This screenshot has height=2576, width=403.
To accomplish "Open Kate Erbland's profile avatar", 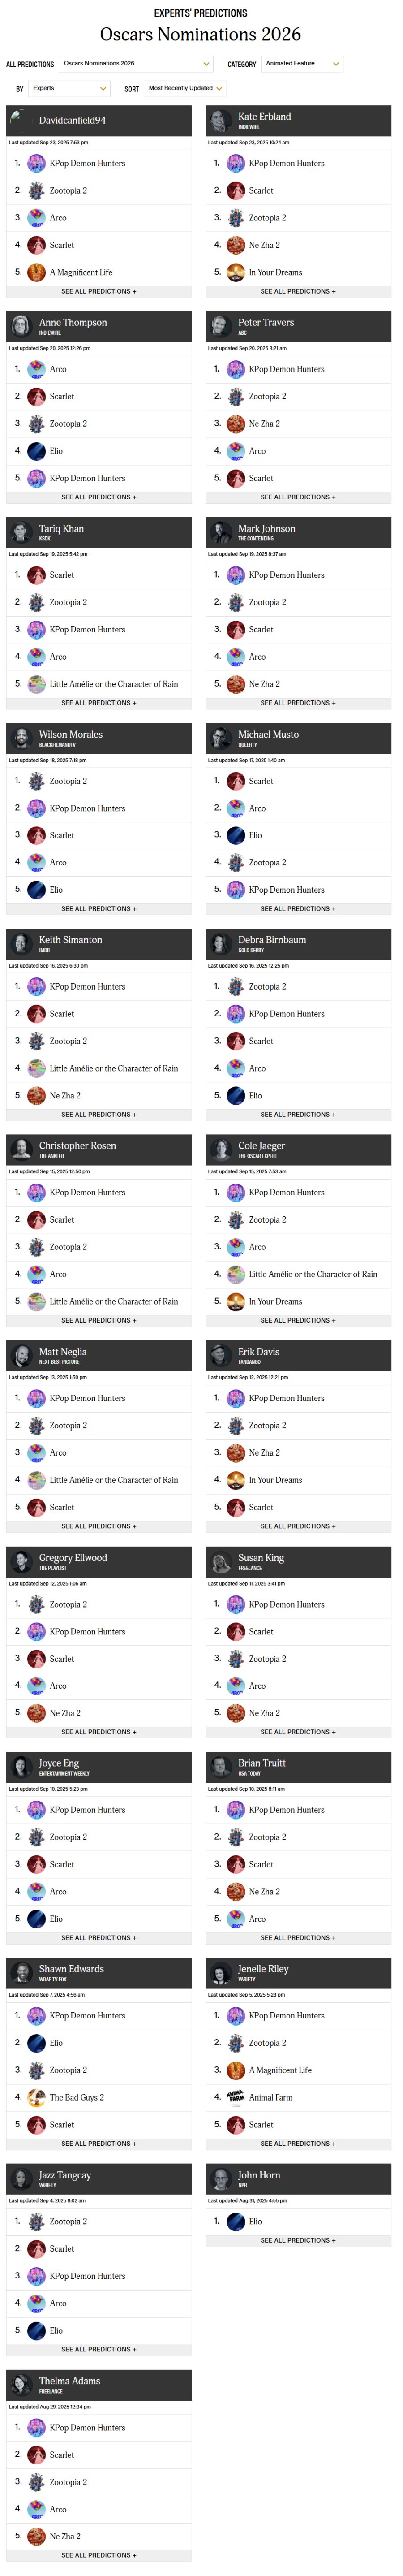I will tap(219, 120).
